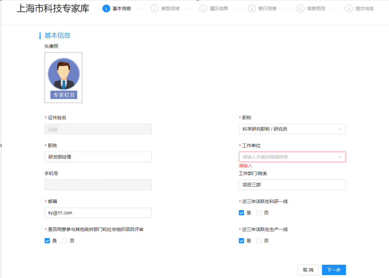
Task: Click step 5 信息预览 circle icon
Action: tap(300, 9)
